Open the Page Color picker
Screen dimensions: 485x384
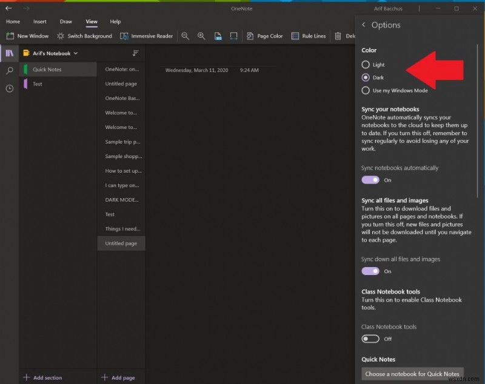click(265, 36)
